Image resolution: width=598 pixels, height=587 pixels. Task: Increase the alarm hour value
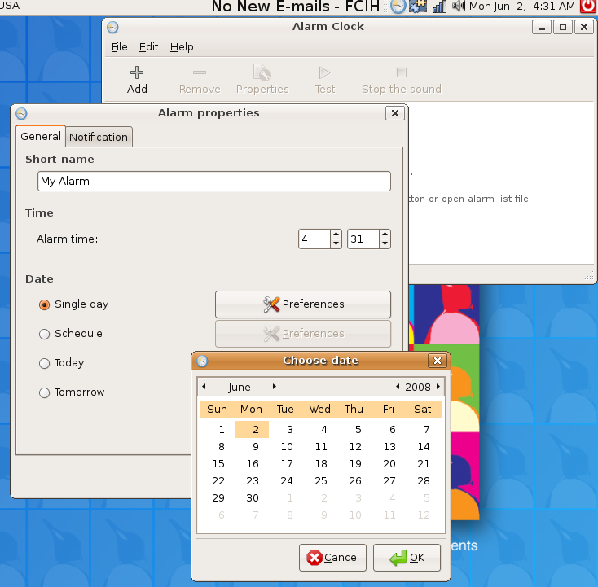tap(336, 234)
